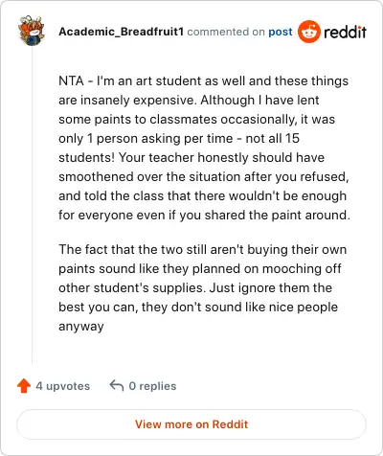This screenshot has width=383, height=456.
Task: Click the 'smoothened over the situation' line
Action: (149, 176)
